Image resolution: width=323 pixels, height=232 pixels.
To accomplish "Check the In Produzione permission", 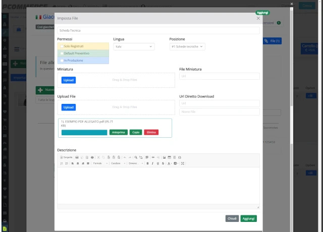I will click(x=62, y=61).
